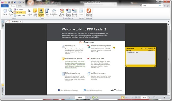Image resolution: width=172 pixels, height=101 pixels.
Task: Click the green Next View button
Action: click(96, 97)
